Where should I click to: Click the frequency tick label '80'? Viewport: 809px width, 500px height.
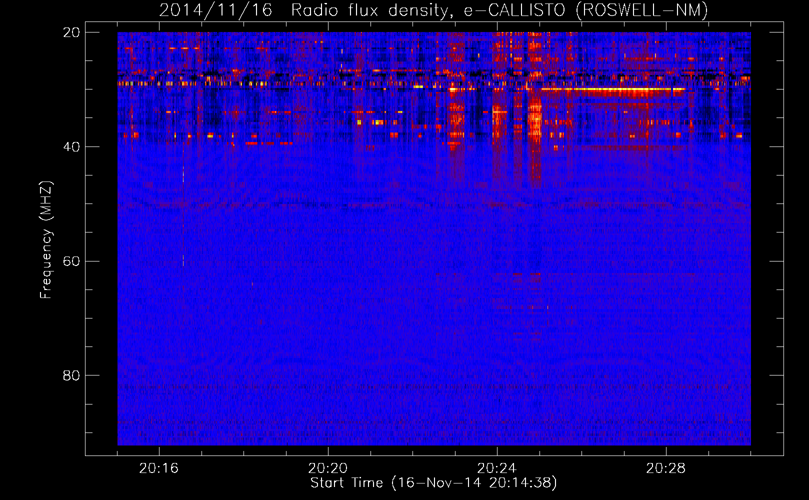click(x=71, y=375)
